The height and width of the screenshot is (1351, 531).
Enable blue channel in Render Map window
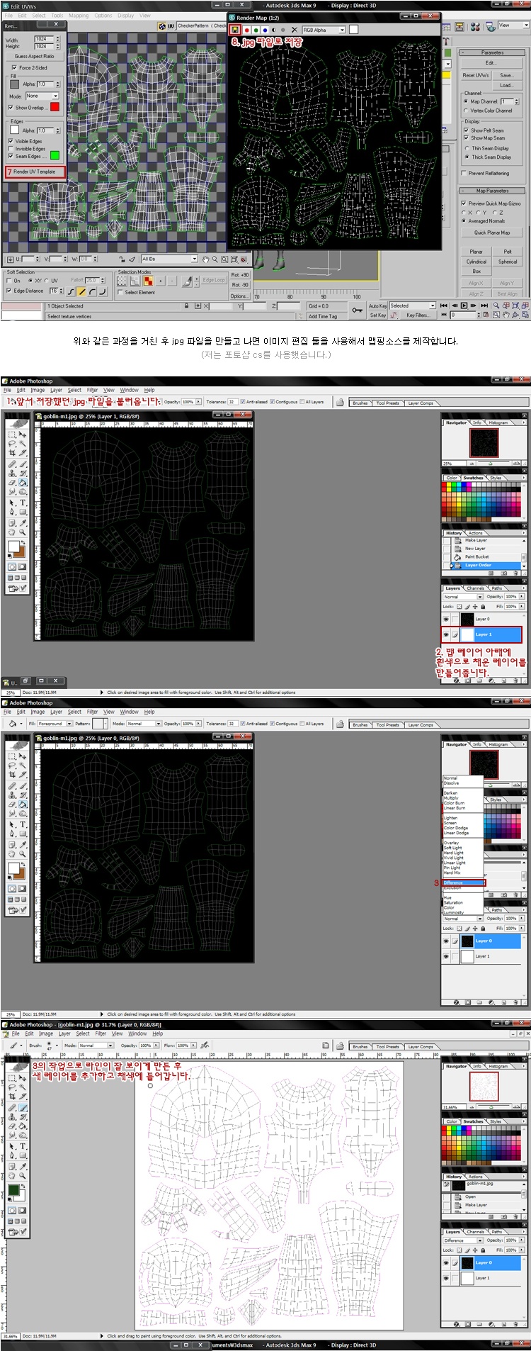265,30
